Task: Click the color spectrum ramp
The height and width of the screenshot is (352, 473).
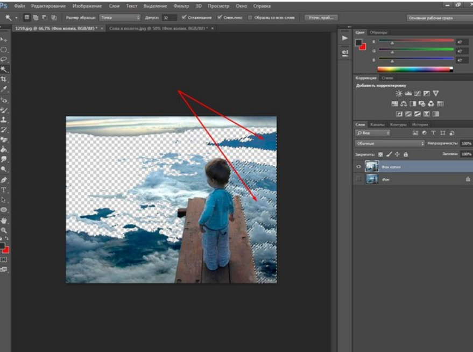Action: coord(415,69)
